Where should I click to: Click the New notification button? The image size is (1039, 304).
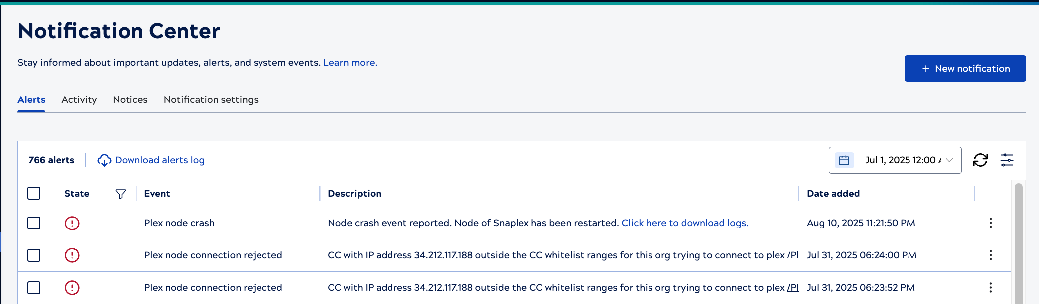click(x=965, y=68)
